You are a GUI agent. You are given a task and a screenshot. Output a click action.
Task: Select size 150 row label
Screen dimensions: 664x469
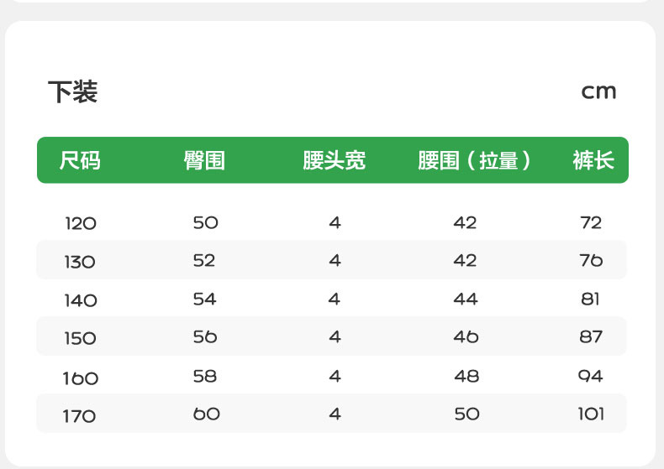tap(81, 339)
